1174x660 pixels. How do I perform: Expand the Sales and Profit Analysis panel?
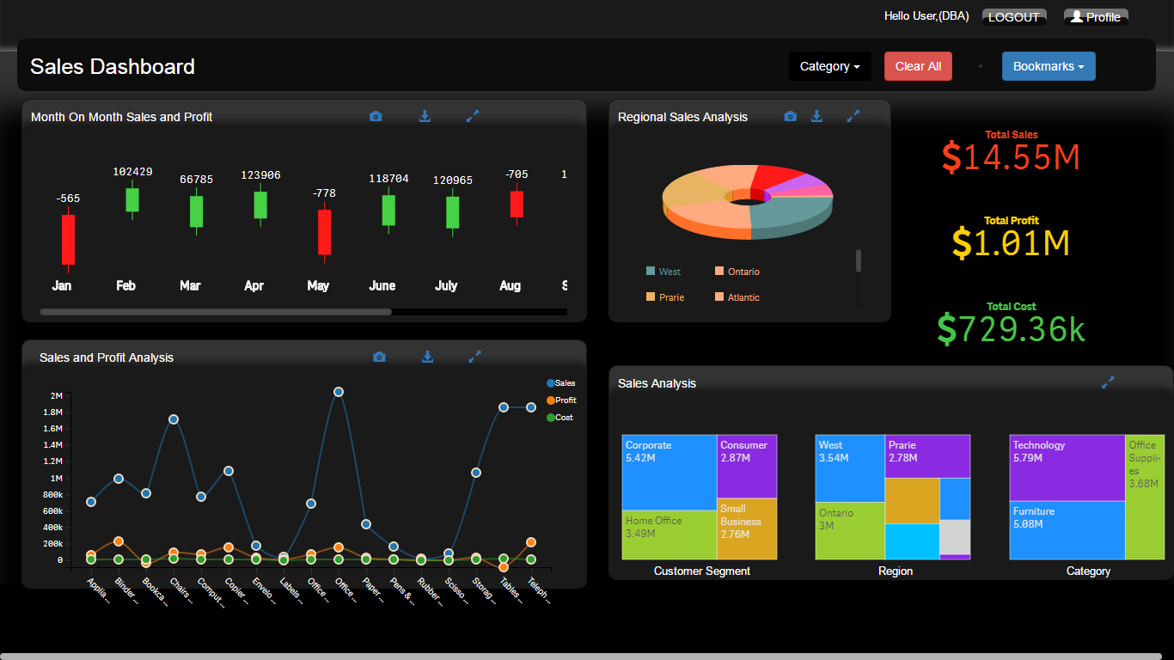(x=474, y=357)
